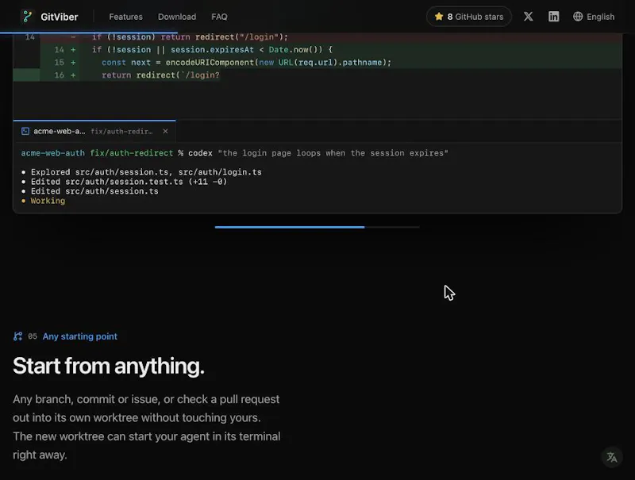635x480 pixels.
Task: Click the const next encodeURIComponent line
Action: point(317,63)
